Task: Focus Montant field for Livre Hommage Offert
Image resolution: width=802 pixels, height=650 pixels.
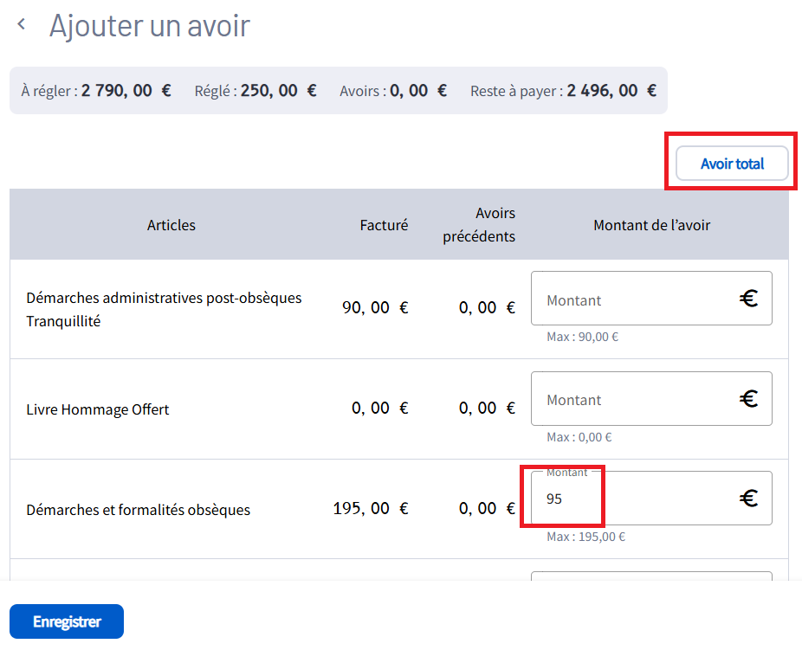Action: [632, 399]
